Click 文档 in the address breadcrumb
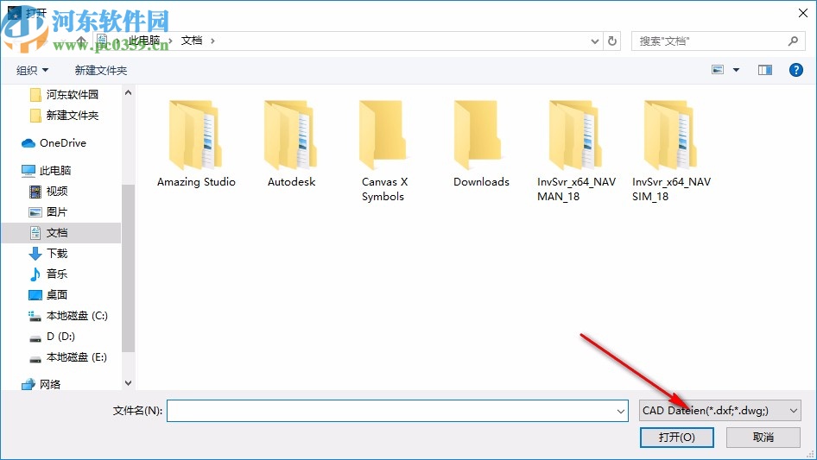Viewport: 817px width, 460px height. (x=192, y=41)
